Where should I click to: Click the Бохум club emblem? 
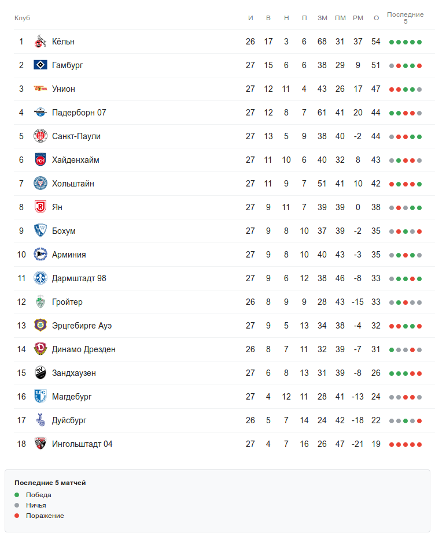click(40, 231)
